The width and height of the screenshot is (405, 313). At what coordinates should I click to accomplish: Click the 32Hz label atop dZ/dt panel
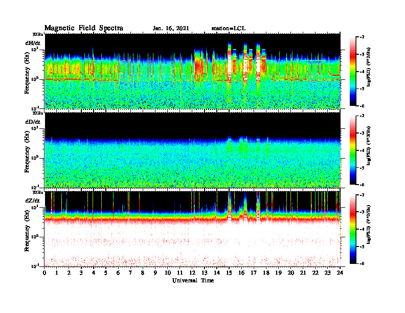coord(38,192)
